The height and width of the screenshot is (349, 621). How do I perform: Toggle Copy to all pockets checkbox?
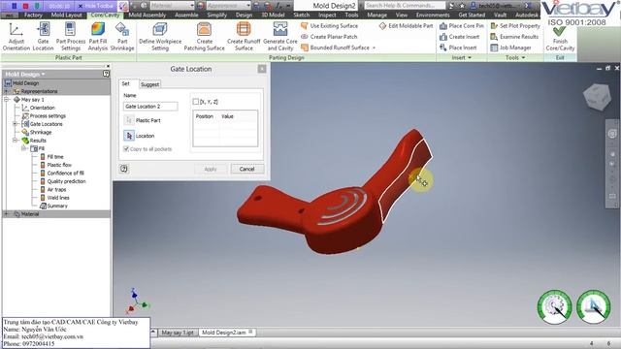pyautogui.click(x=126, y=149)
